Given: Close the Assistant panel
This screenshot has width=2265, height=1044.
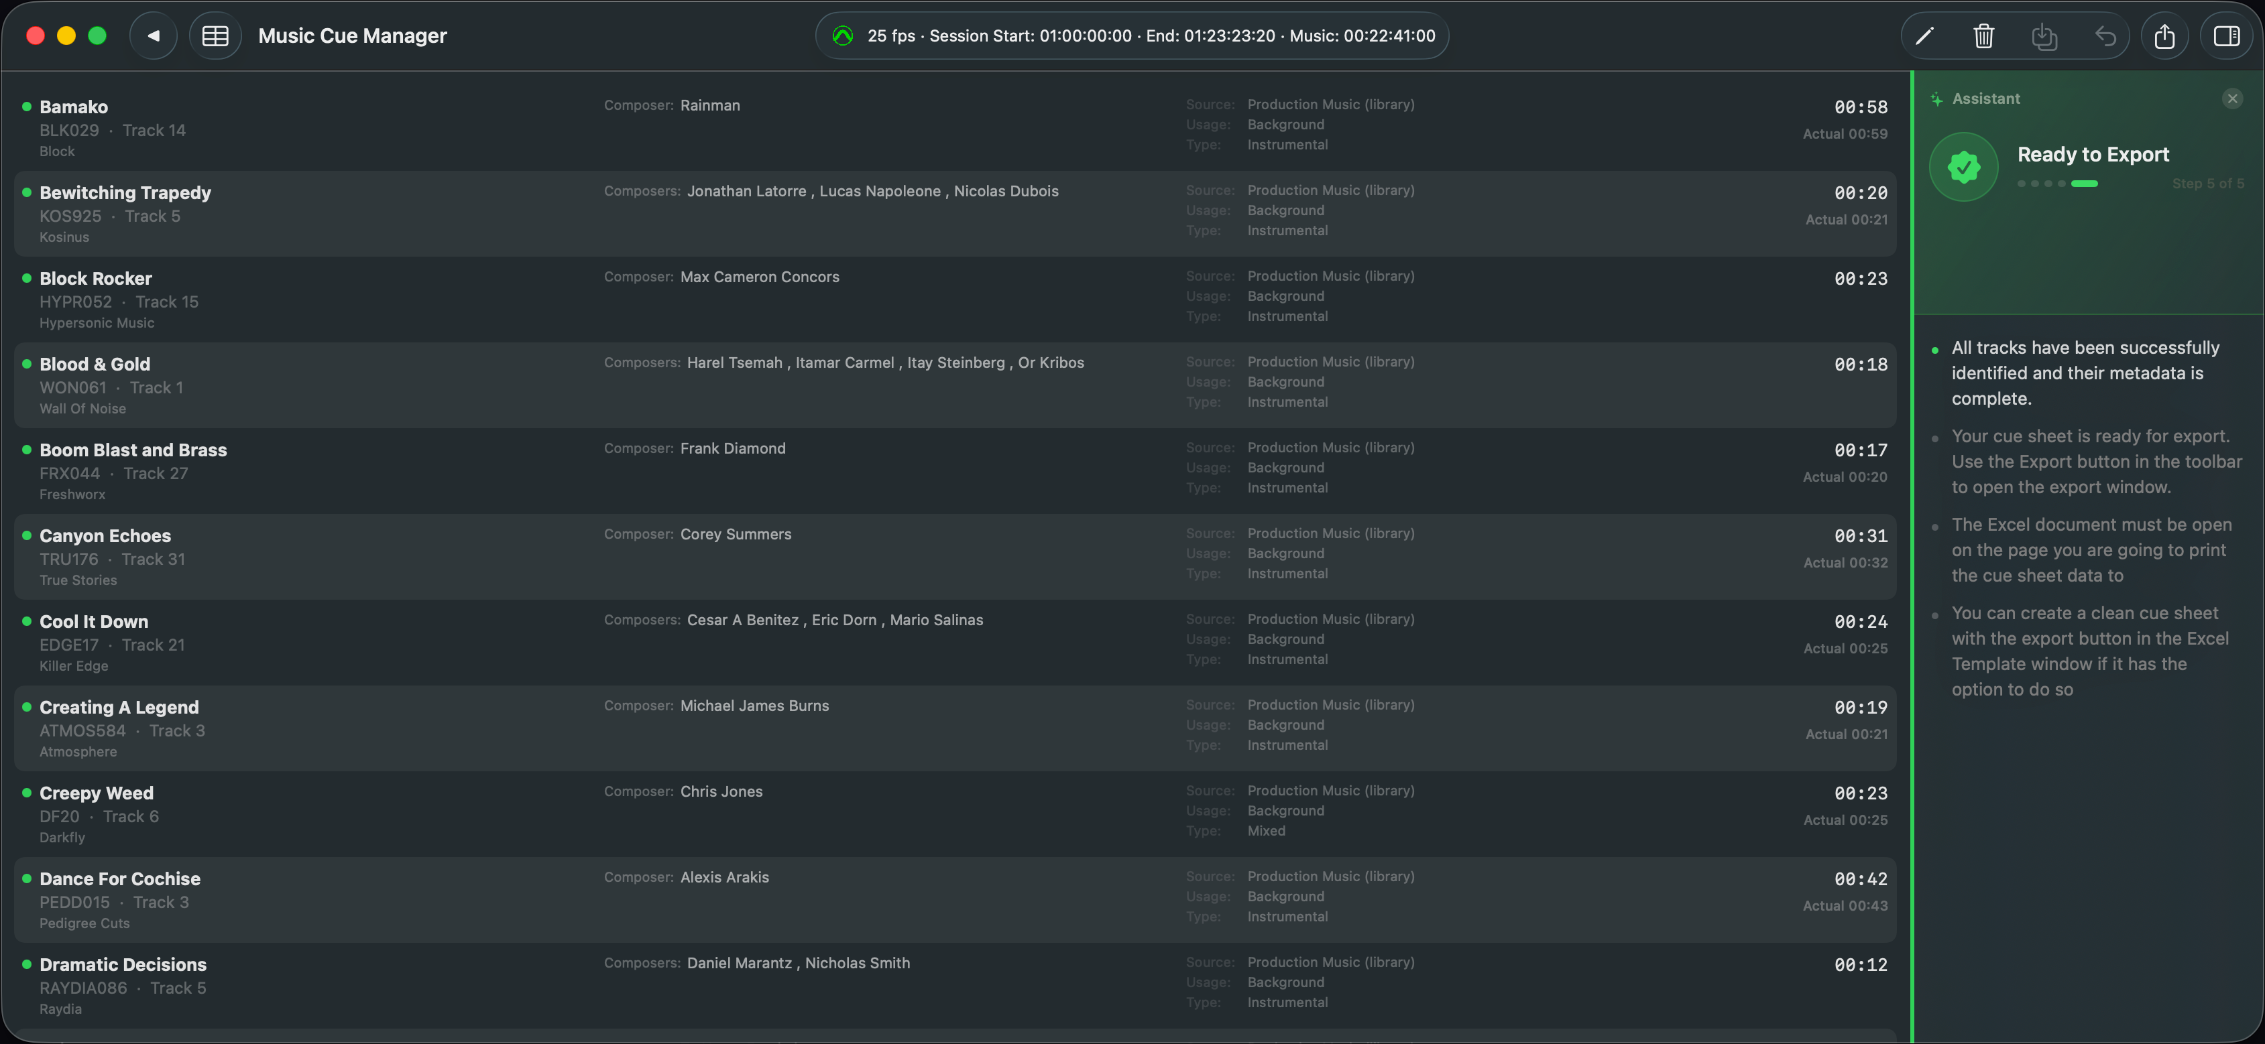Looking at the screenshot, I should [2232, 99].
